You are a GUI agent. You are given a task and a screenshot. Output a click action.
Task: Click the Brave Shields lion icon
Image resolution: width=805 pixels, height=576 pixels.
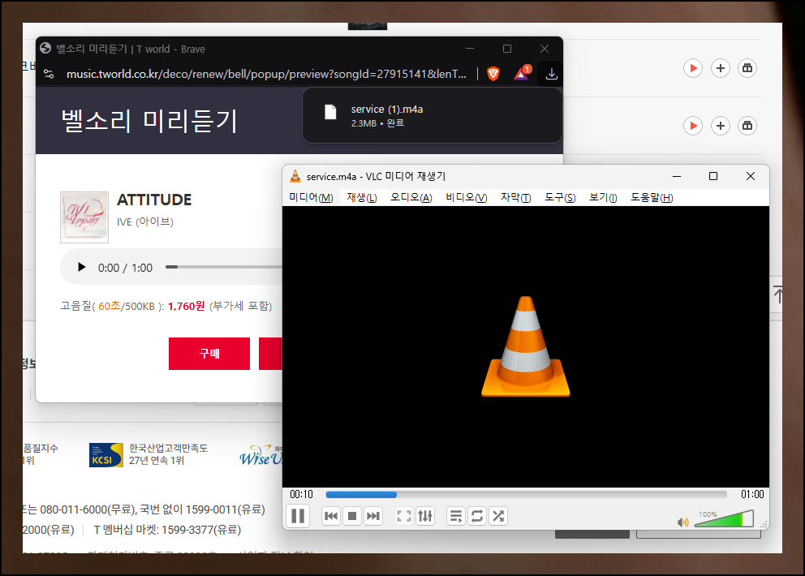click(x=493, y=74)
